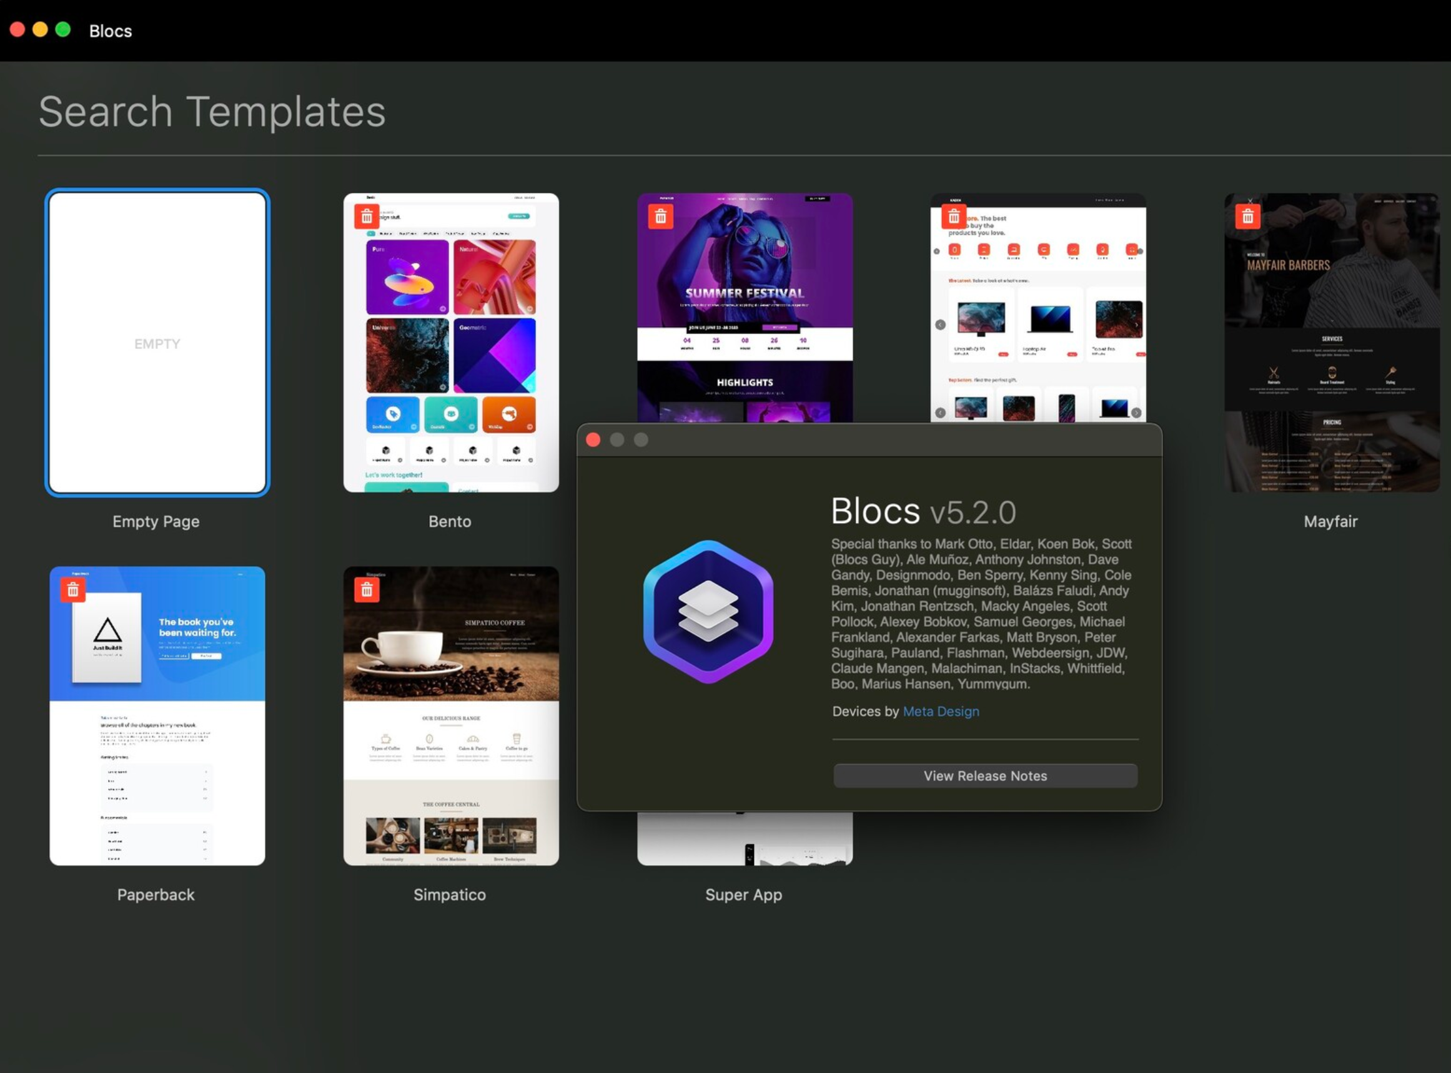
Task: Close the About Blocs window
Action: [x=593, y=440]
